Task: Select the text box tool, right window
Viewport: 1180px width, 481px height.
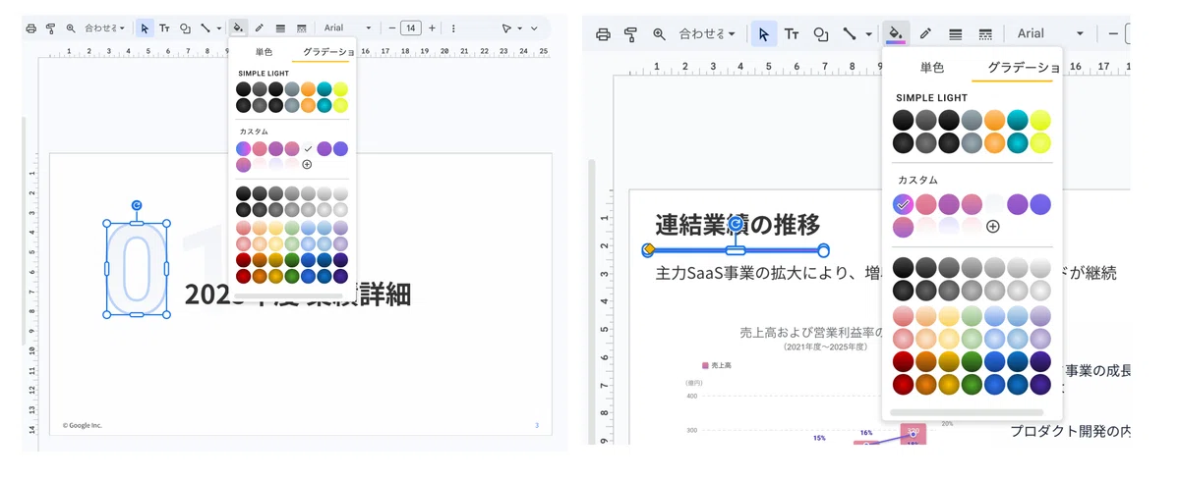Action: click(792, 33)
